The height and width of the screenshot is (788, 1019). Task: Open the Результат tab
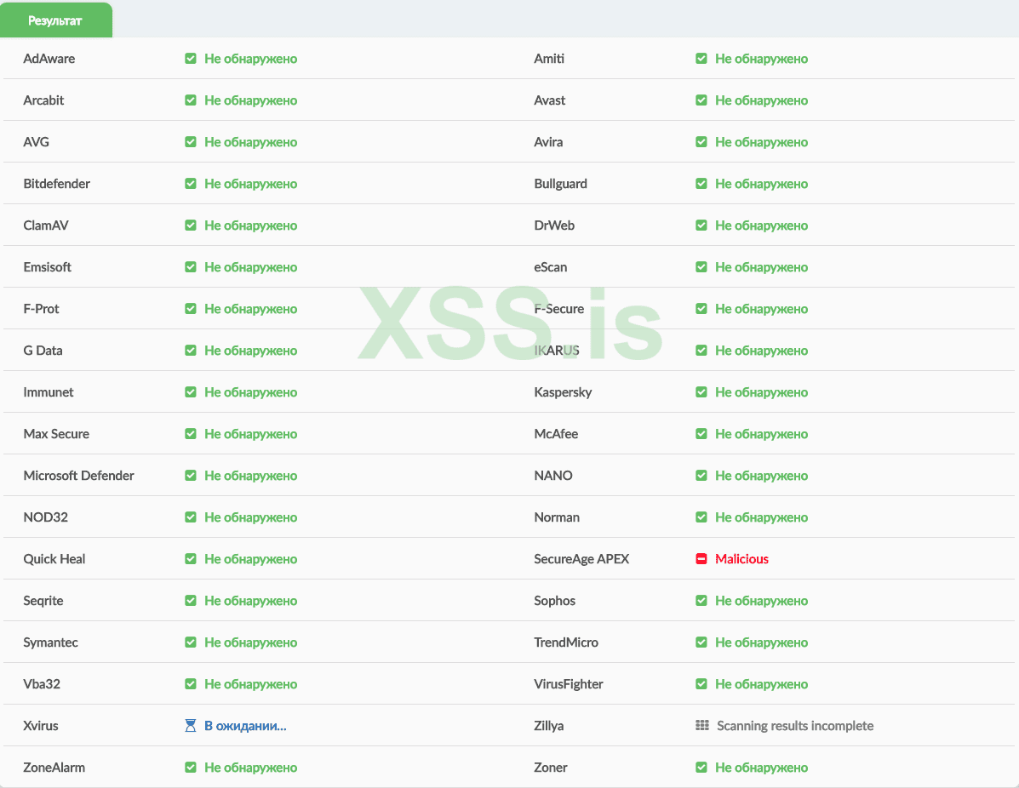pos(55,20)
